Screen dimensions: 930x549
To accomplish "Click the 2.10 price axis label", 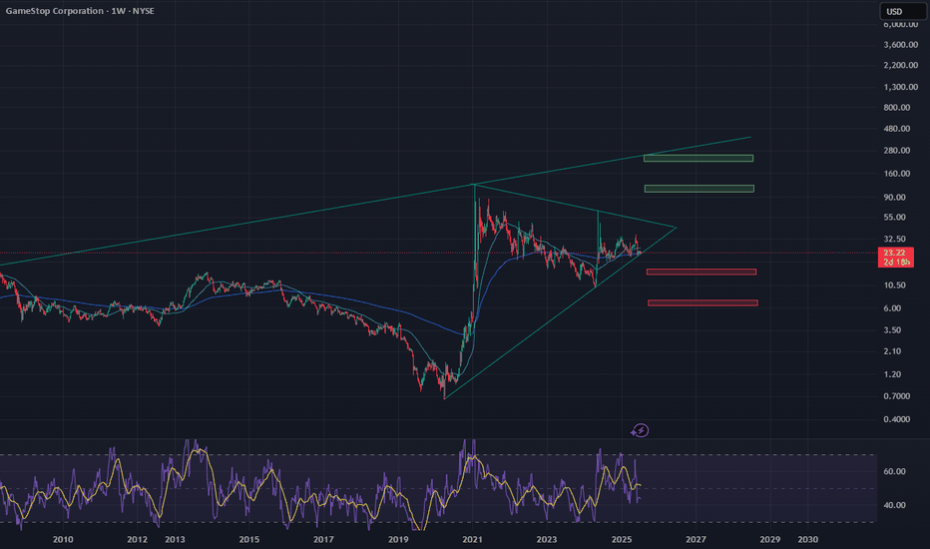I will point(892,352).
